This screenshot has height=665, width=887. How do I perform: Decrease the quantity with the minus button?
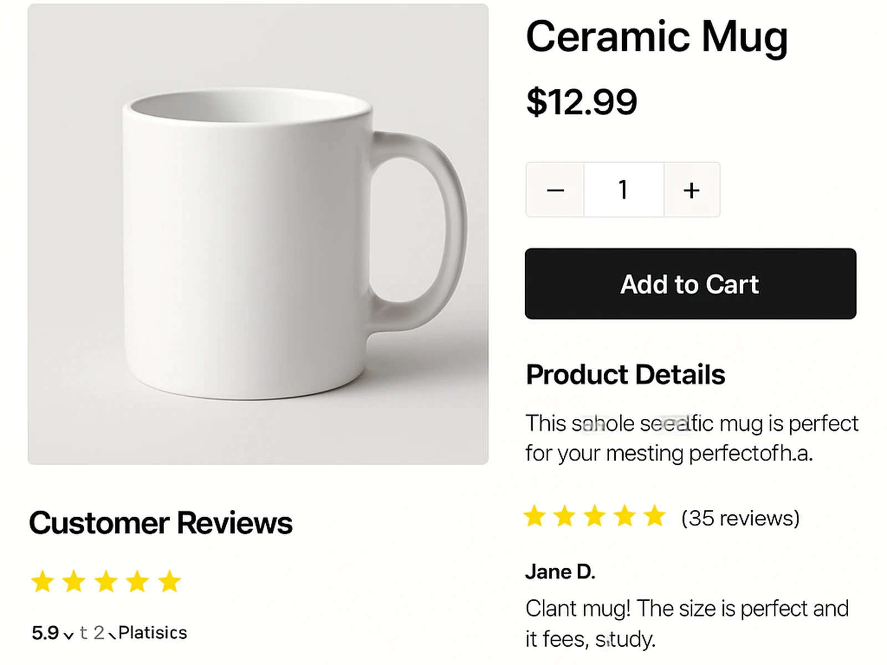coord(555,190)
